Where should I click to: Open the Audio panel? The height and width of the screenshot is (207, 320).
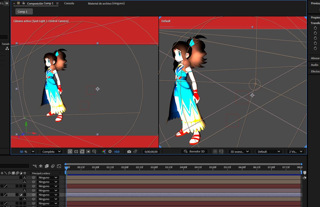click(314, 65)
